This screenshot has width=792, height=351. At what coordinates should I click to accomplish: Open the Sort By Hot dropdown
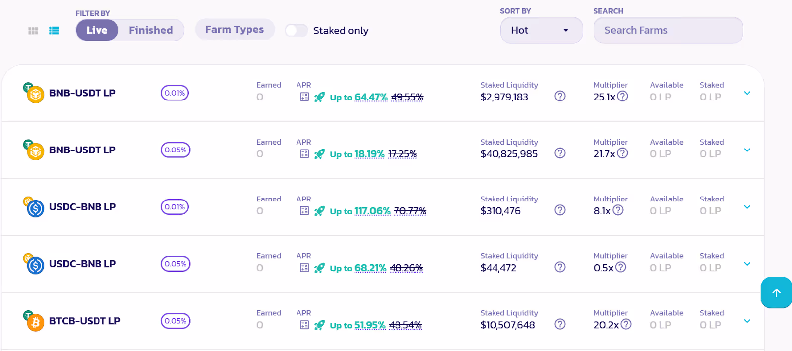pyautogui.click(x=542, y=30)
